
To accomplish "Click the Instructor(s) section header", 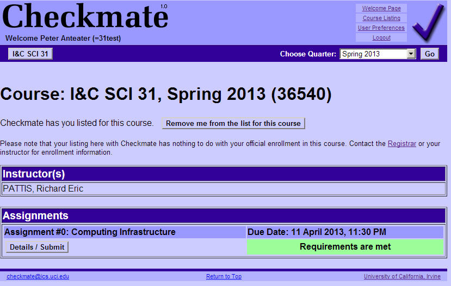I will pos(34,174).
